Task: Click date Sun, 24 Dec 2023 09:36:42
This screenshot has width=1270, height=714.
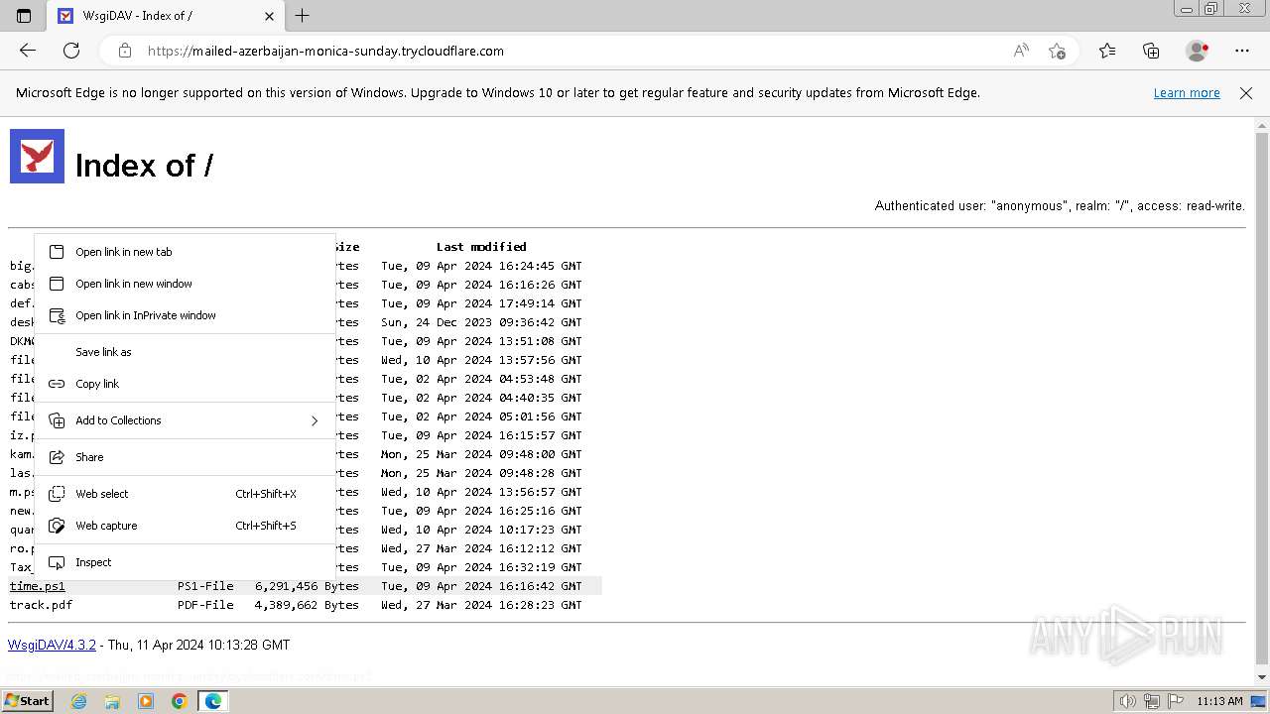Action: (x=481, y=322)
